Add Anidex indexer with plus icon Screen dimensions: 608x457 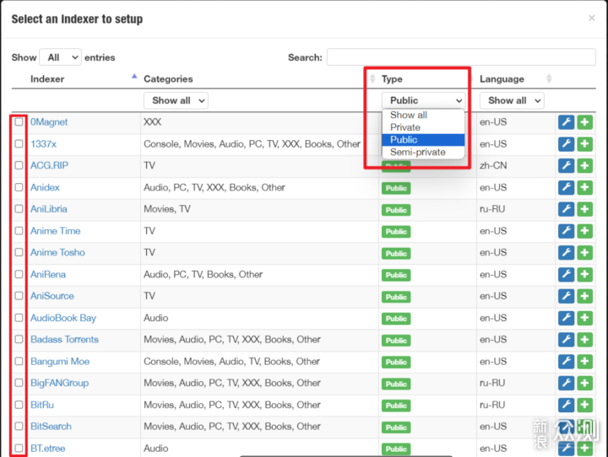coord(584,187)
